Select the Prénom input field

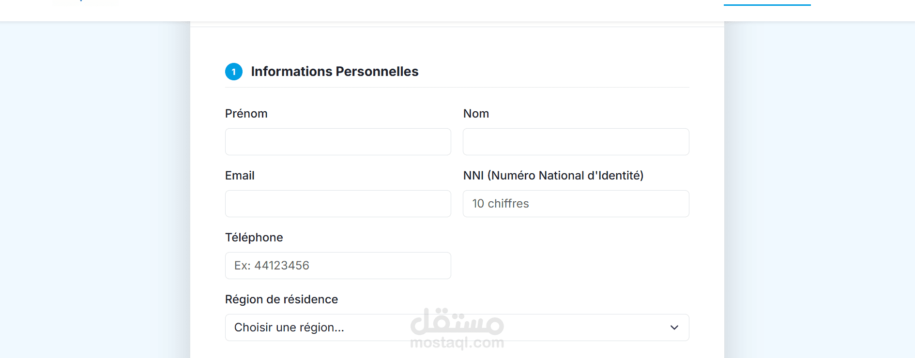point(337,142)
